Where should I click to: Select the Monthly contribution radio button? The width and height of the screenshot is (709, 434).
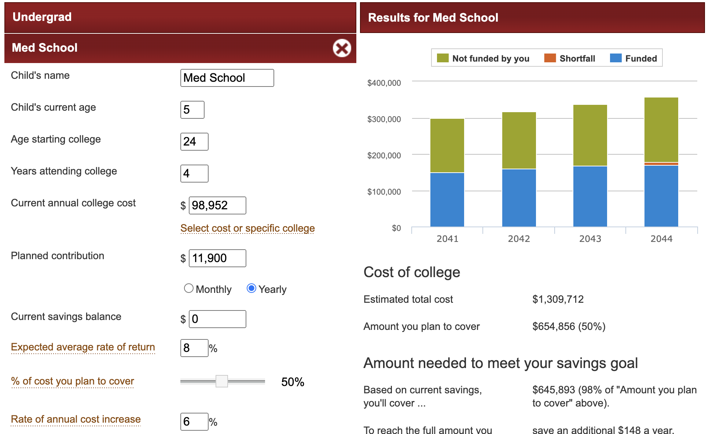point(189,288)
